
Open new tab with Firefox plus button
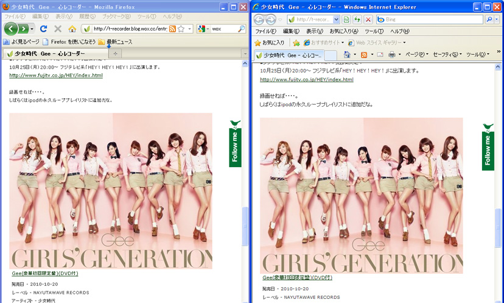pos(115,54)
